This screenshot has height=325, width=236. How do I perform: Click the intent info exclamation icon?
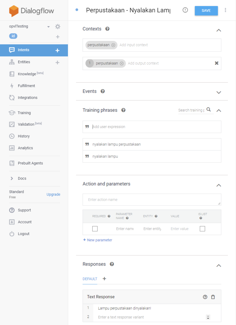coord(185,10)
